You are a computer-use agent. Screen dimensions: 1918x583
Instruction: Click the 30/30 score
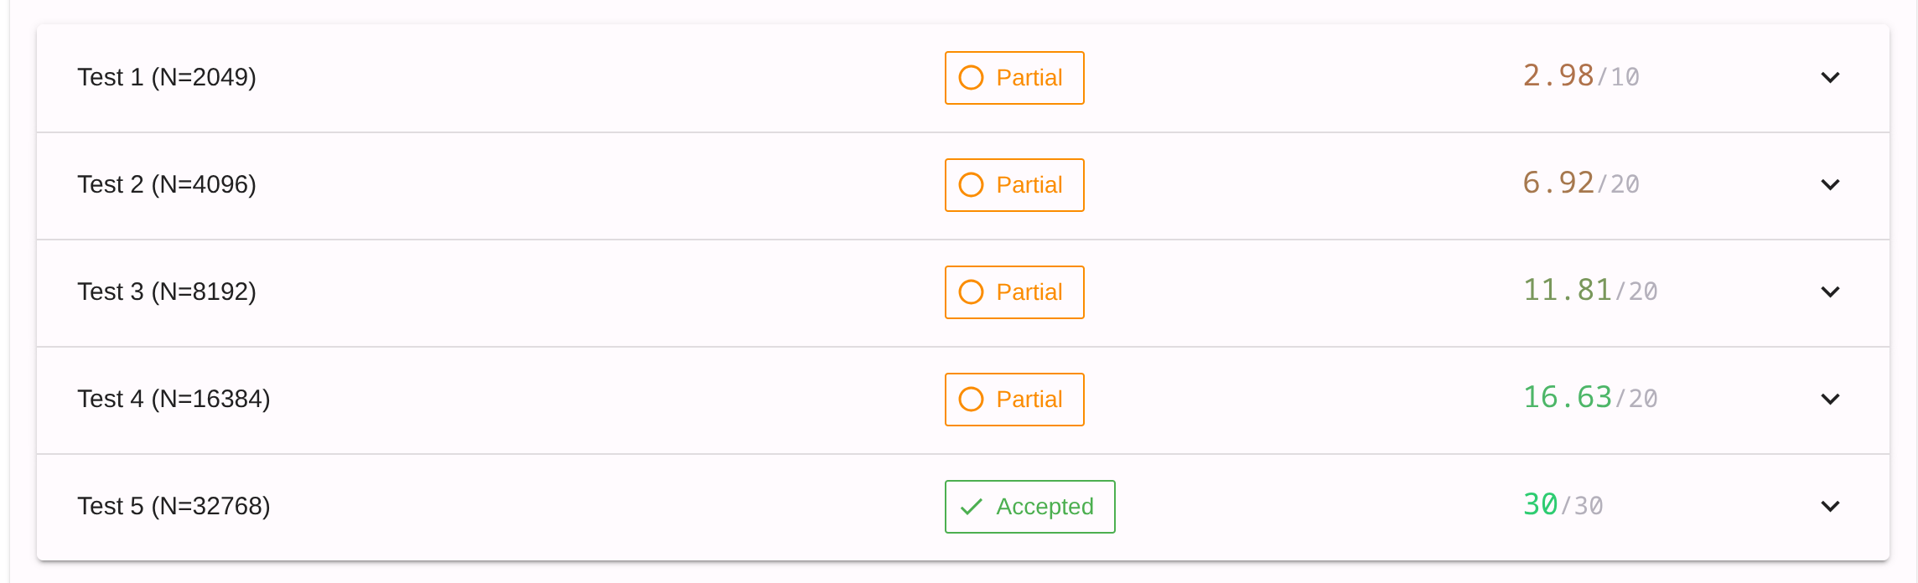point(1563,505)
